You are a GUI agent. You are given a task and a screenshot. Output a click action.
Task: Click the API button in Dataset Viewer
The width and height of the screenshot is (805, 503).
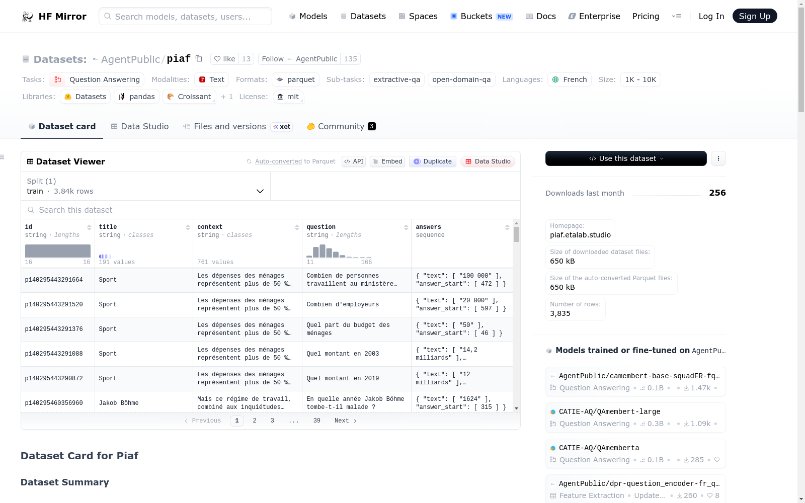point(354,161)
